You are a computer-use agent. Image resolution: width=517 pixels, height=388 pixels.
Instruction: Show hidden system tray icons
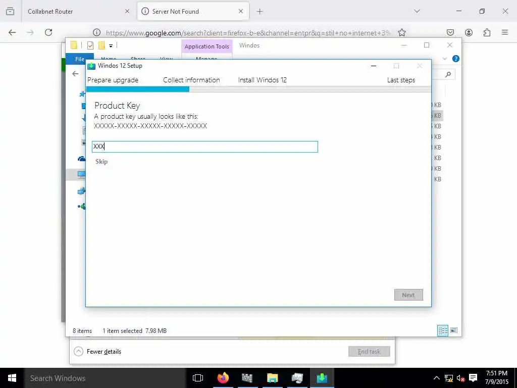(436, 378)
